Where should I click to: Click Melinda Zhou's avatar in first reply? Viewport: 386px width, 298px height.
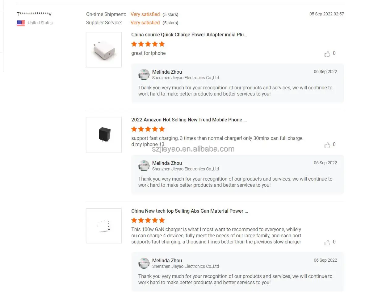[144, 75]
